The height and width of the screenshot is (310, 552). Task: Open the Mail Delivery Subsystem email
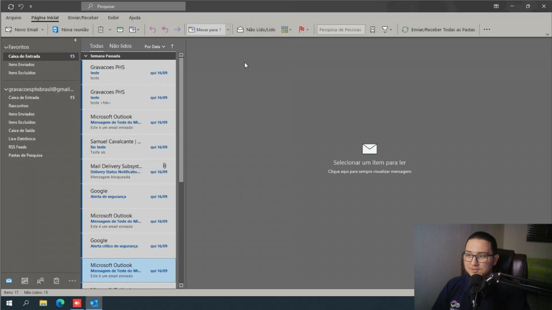point(129,171)
